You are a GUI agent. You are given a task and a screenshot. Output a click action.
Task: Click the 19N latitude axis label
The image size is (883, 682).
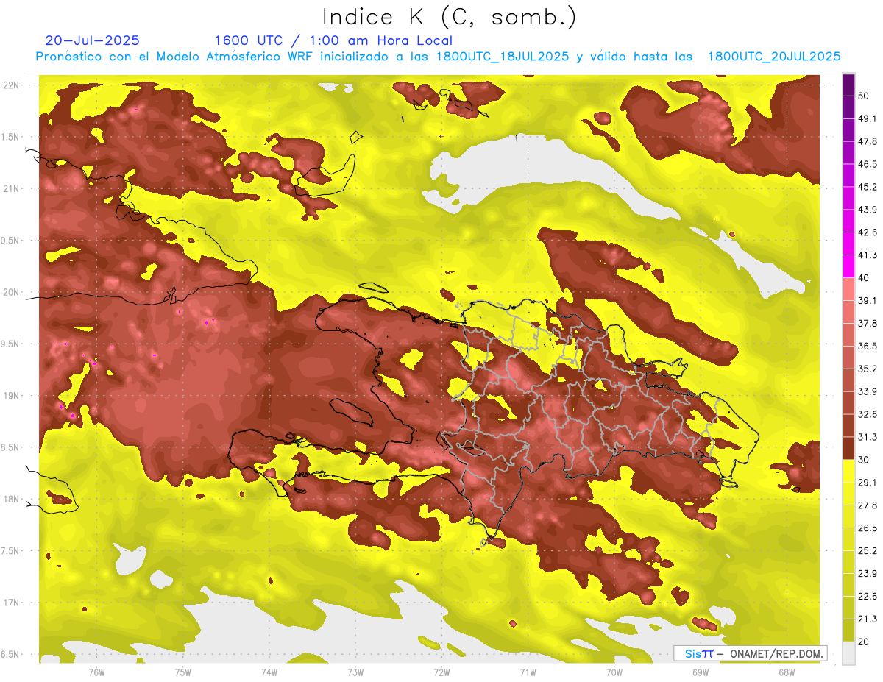10,395
